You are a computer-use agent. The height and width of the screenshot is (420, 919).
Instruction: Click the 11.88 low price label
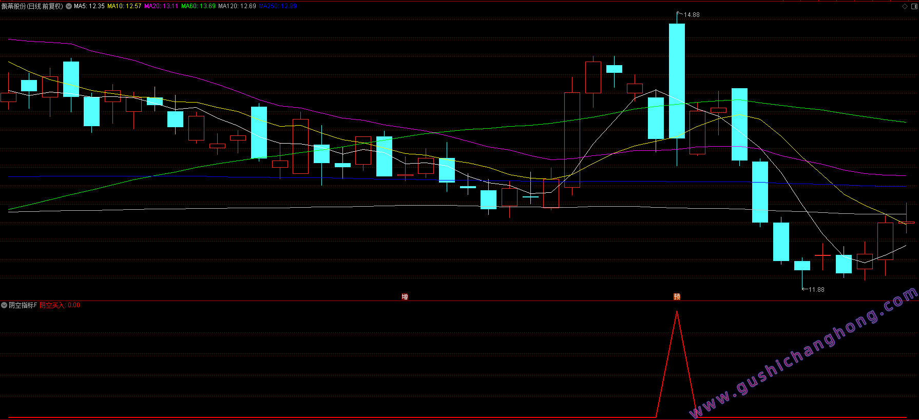coord(816,290)
